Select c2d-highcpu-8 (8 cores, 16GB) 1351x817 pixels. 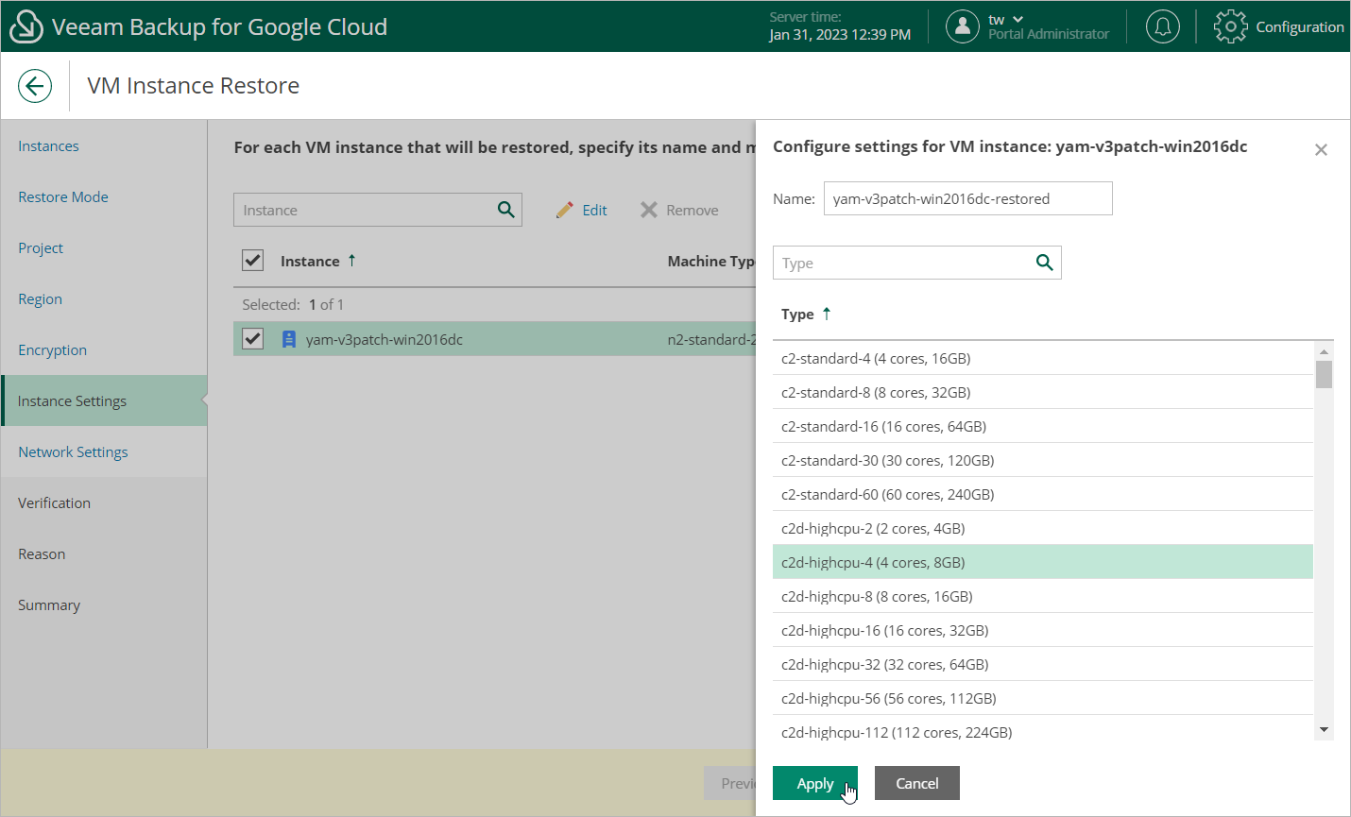(x=1043, y=596)
